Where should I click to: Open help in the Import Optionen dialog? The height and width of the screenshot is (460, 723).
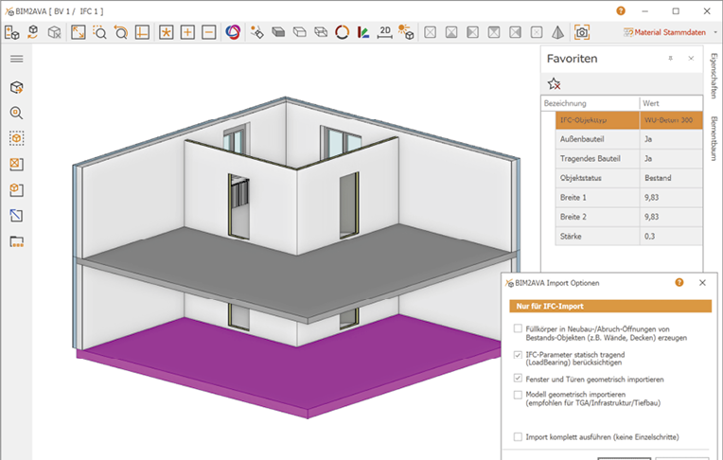[x=679, y=282]
